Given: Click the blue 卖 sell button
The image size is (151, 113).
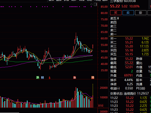Looking at the screenshot, I should 128,13.
